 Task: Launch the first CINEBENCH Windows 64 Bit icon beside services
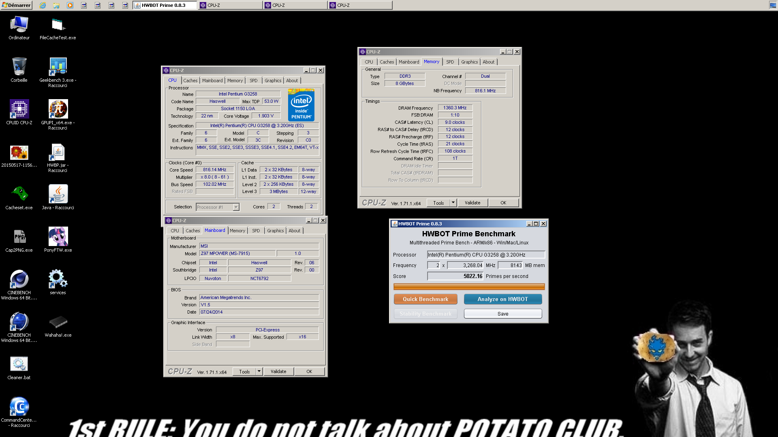point(19,285)
